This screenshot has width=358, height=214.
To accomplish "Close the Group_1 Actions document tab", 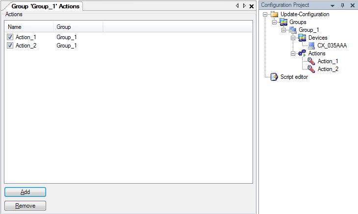I will coord(252,6).
